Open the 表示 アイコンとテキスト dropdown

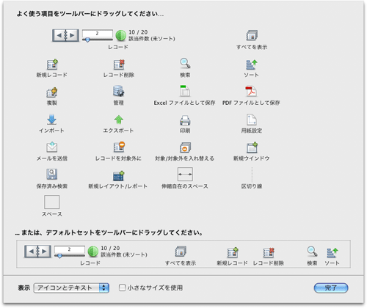click(x=71, y=288)
